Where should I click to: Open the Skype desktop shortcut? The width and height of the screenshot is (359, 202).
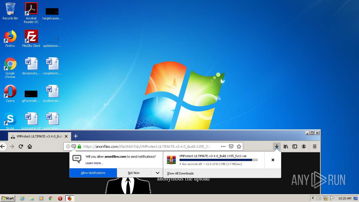tap(10, 121)
